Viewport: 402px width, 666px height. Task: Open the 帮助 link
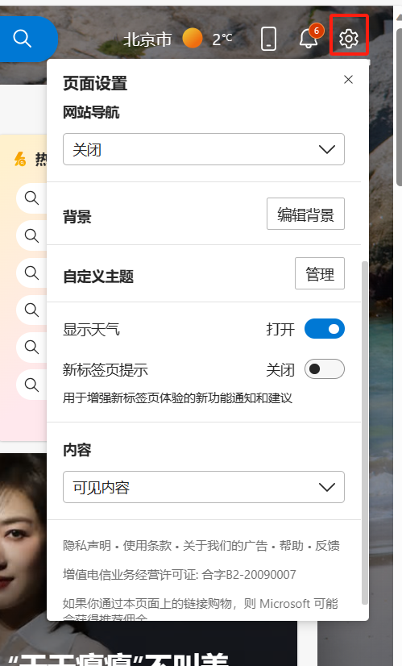291,545
